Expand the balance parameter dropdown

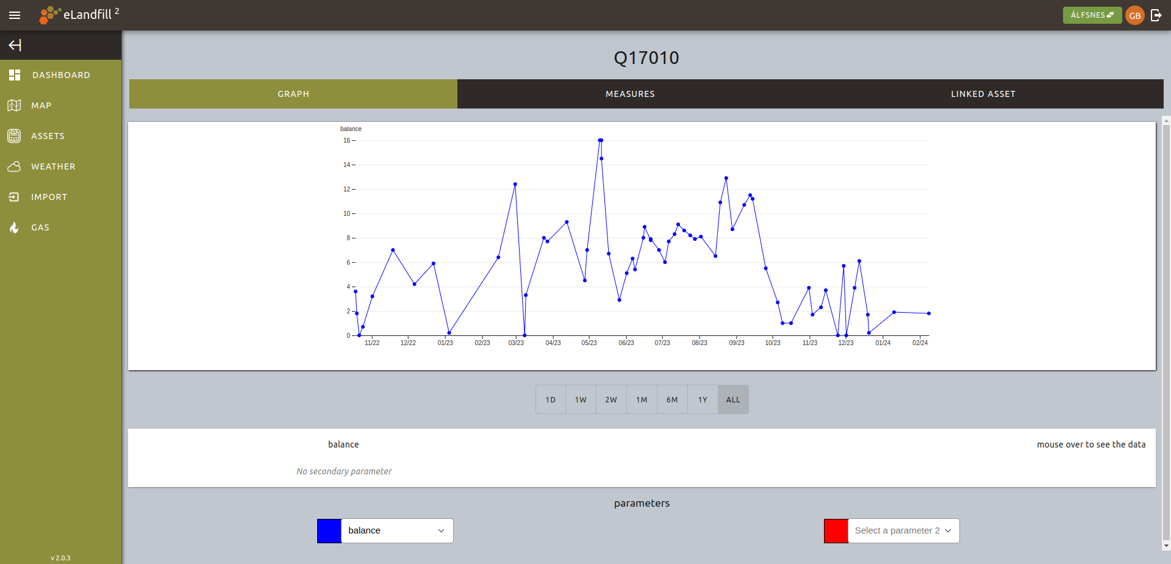tap(397, 530)
